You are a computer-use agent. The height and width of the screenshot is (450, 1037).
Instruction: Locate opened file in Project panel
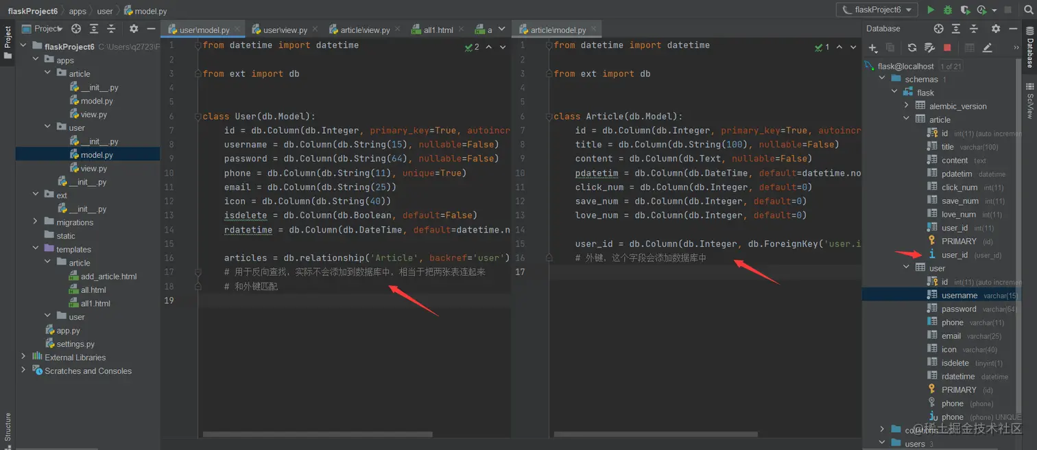coord(76,29)
